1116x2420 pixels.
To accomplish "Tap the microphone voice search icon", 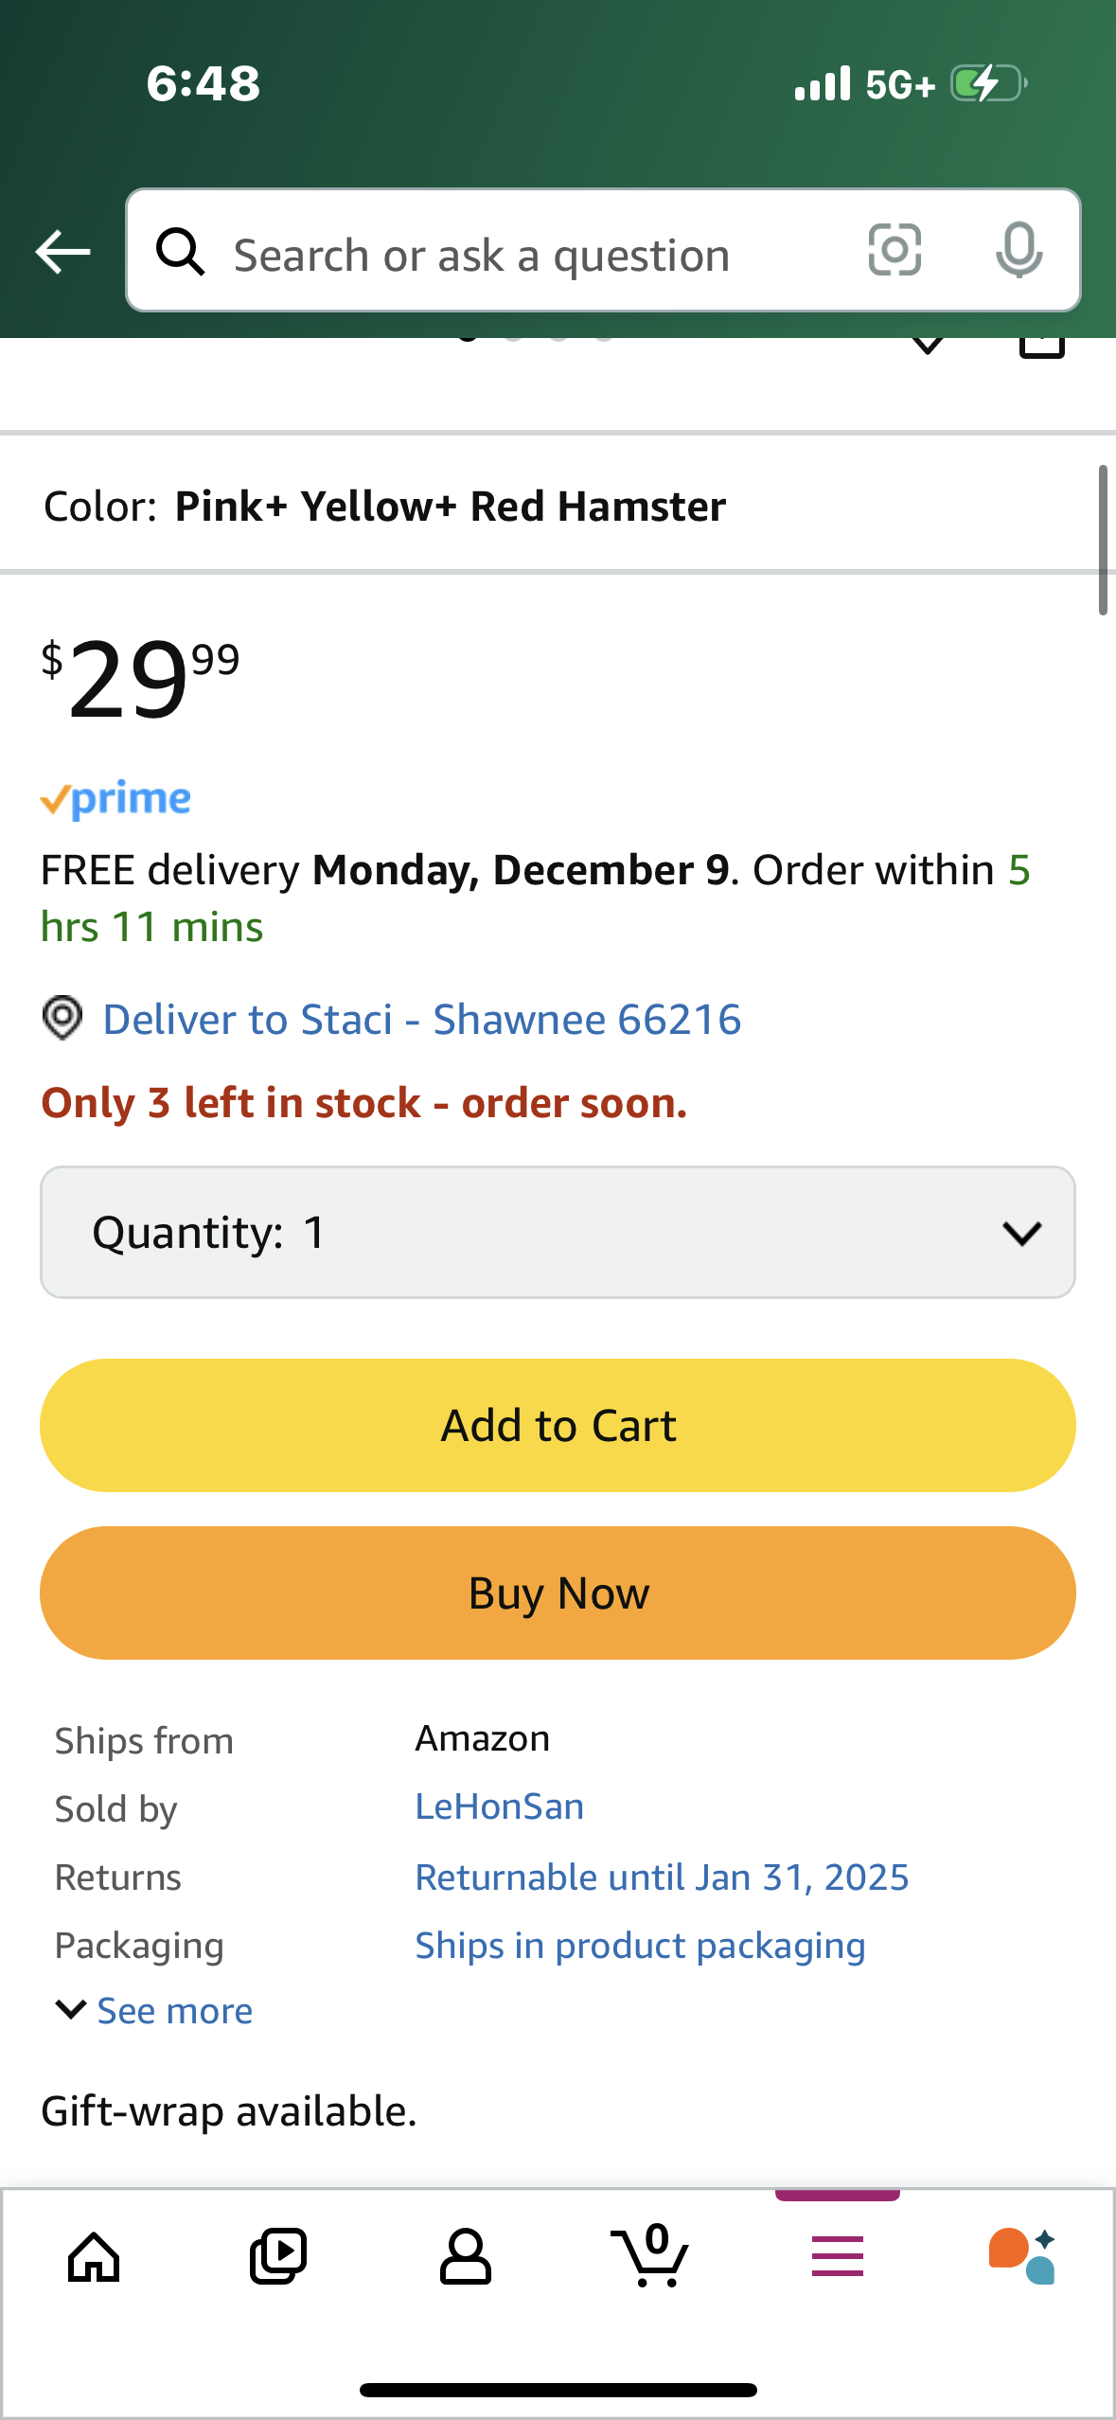I will (1019, 251).
